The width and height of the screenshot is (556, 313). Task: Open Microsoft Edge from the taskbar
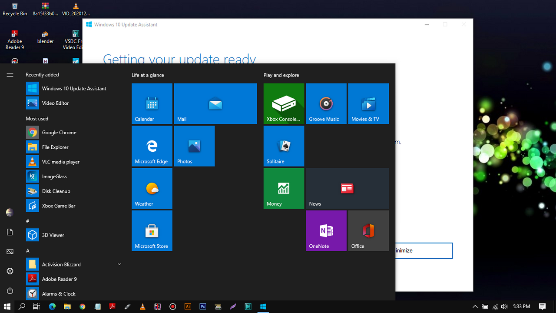pyautogui.click(x=52, y=306)
